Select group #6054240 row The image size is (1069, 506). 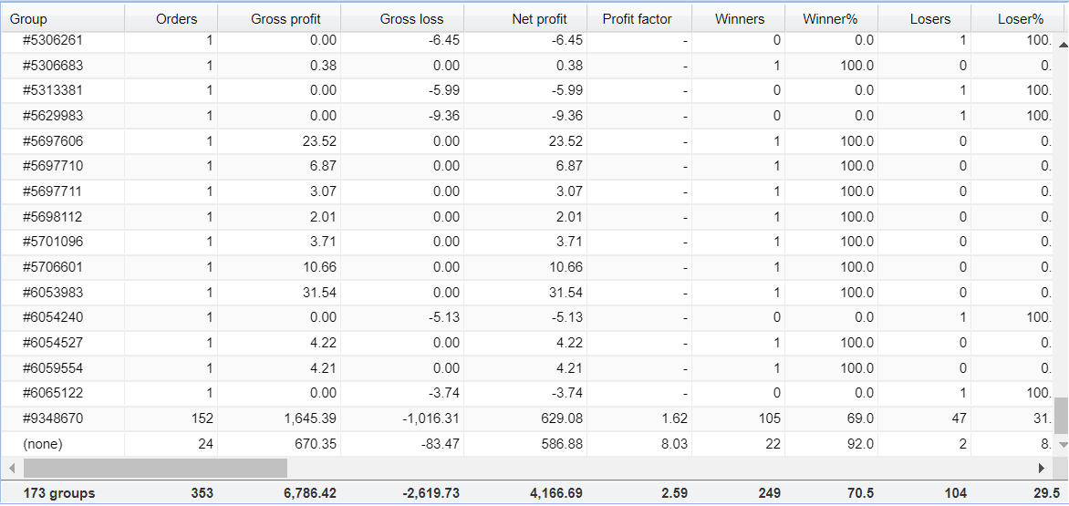[527, 317]
